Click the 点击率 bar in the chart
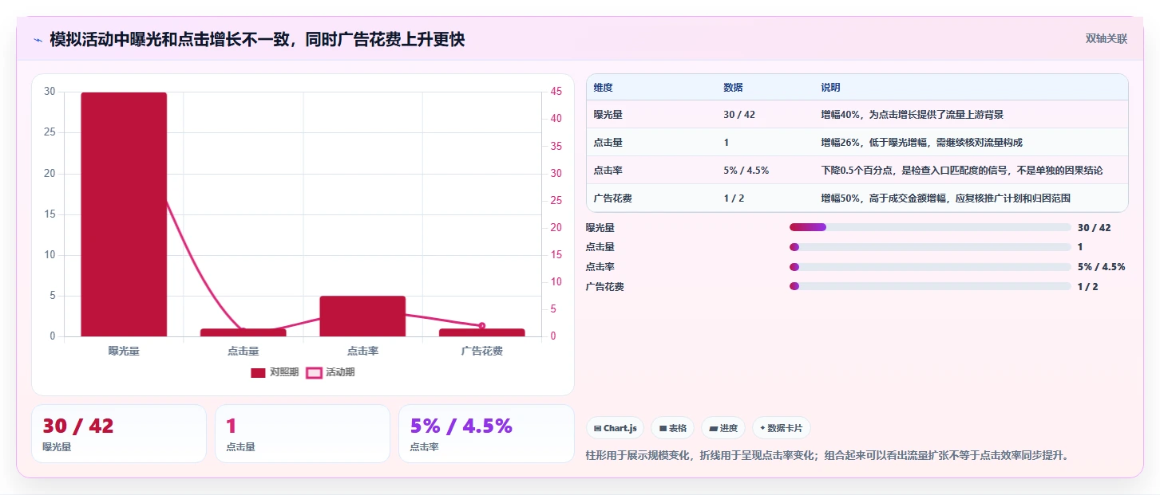Image resolution: width=1160 pixels, height=495 pixels. [x=362, y=316]
